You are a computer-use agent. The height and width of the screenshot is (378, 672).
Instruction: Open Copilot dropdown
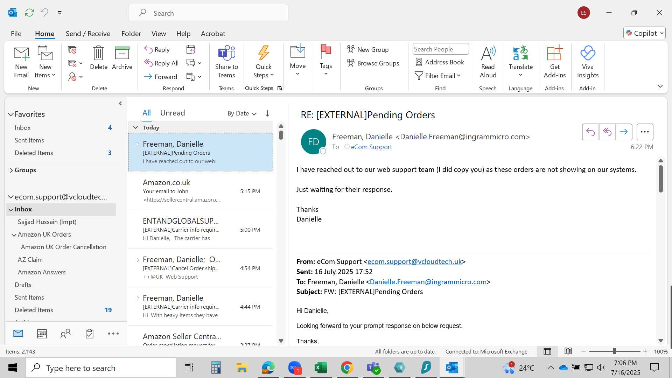[x=644, y=33]
